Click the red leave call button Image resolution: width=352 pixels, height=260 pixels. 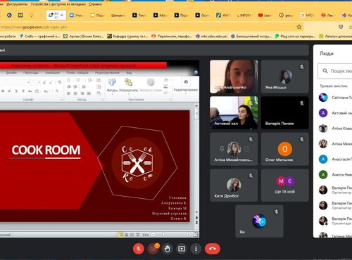tap(213, 249)
